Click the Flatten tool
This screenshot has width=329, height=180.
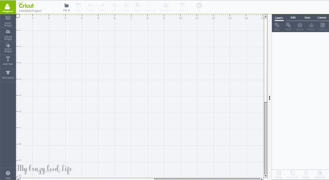[x=311, y=27]
